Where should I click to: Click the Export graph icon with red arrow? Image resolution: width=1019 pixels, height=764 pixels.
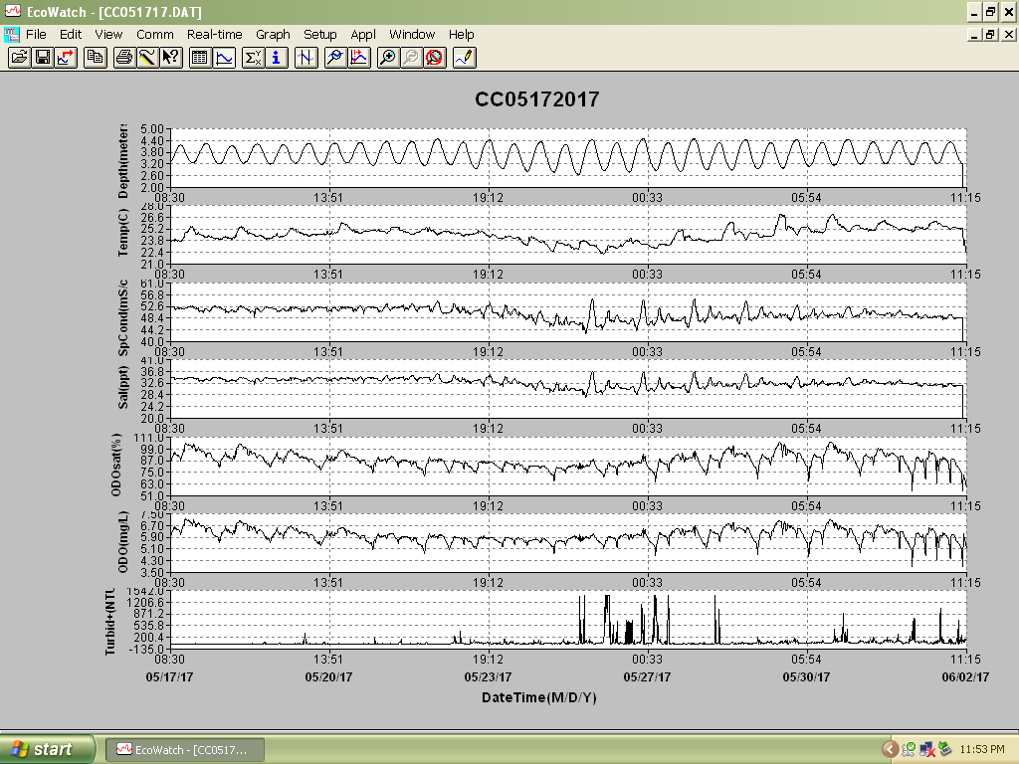coord(66,58)
